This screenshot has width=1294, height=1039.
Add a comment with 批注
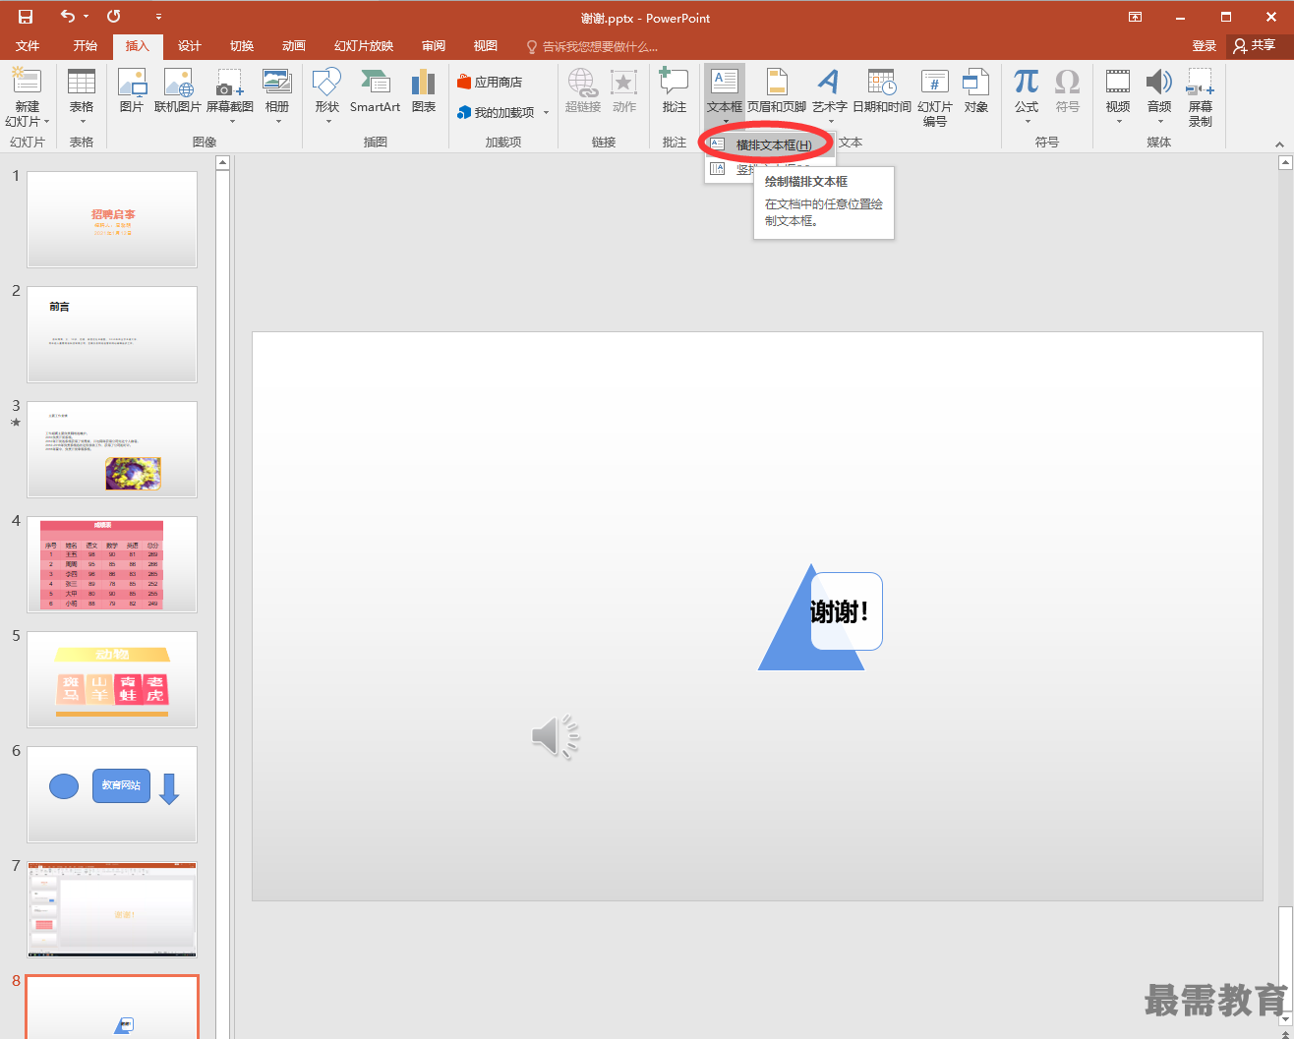click(x=675, y=90)
